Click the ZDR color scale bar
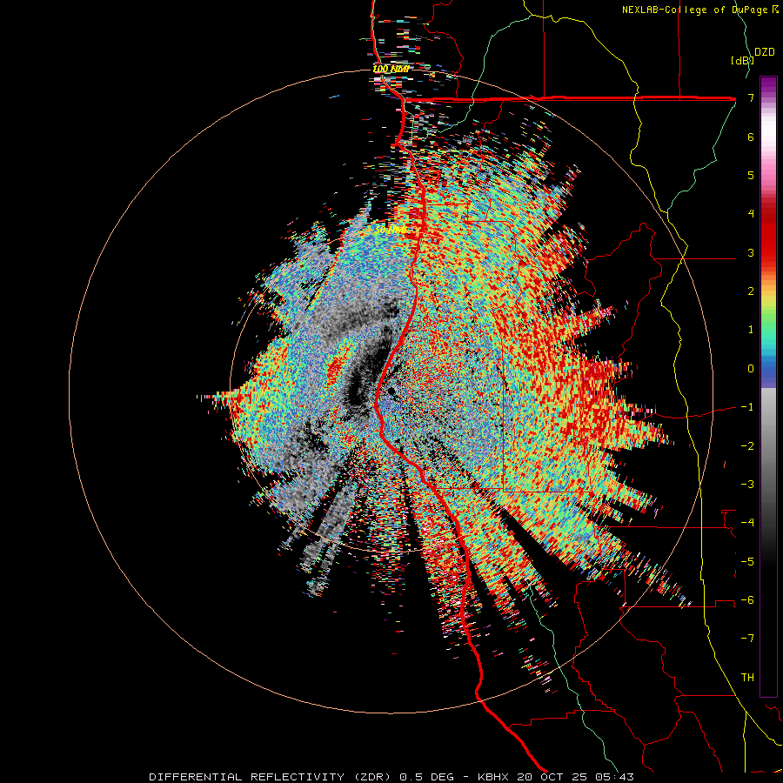Image resolution: width=783 pixels, height=783 pixels. tap(768, 386)
